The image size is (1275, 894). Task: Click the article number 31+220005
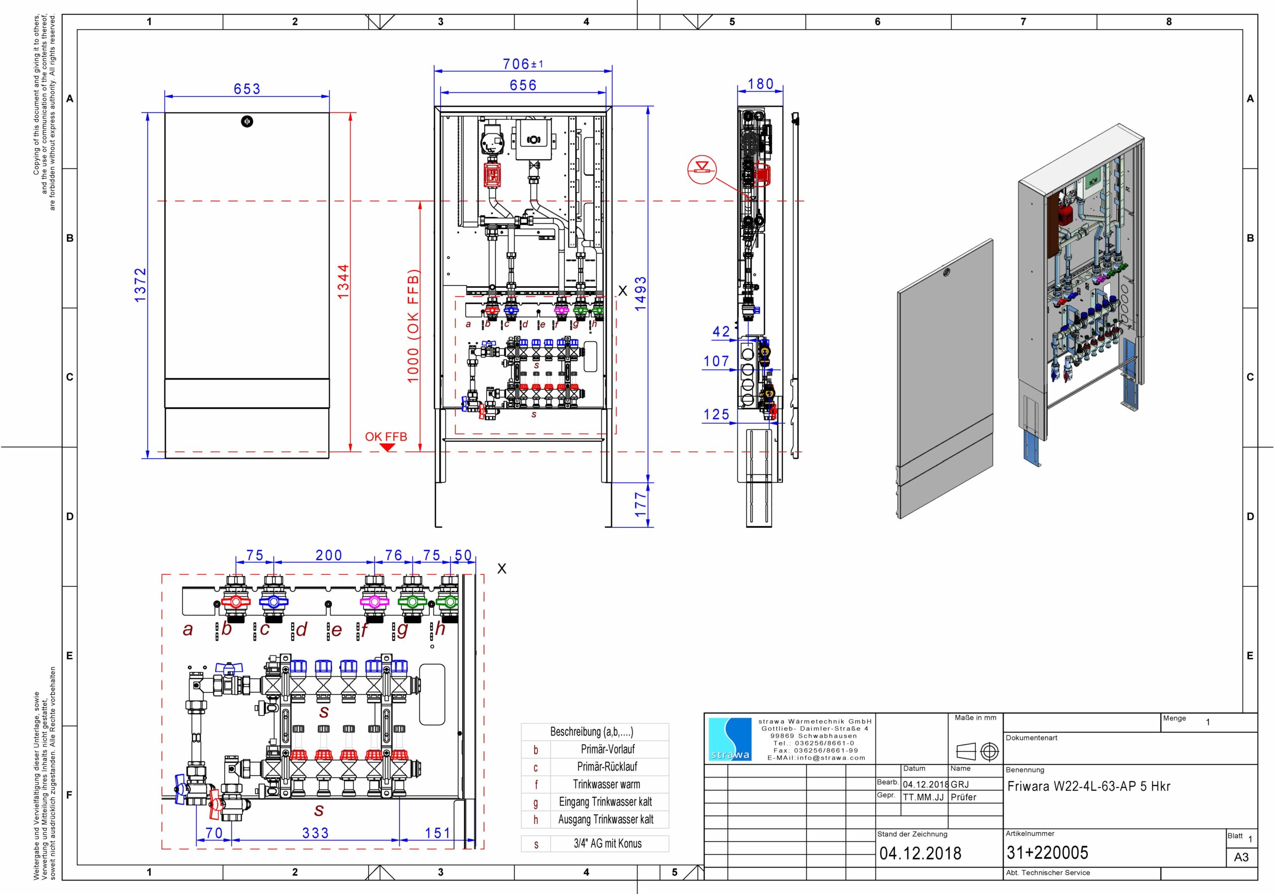pos(1047,852)
